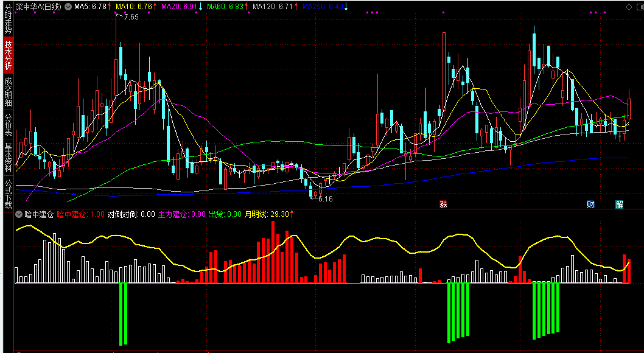Viewport: 644px width, 353px height.
Task: Click the 财 marker icon
Action: pyautogui.click(x=590, y=204)
